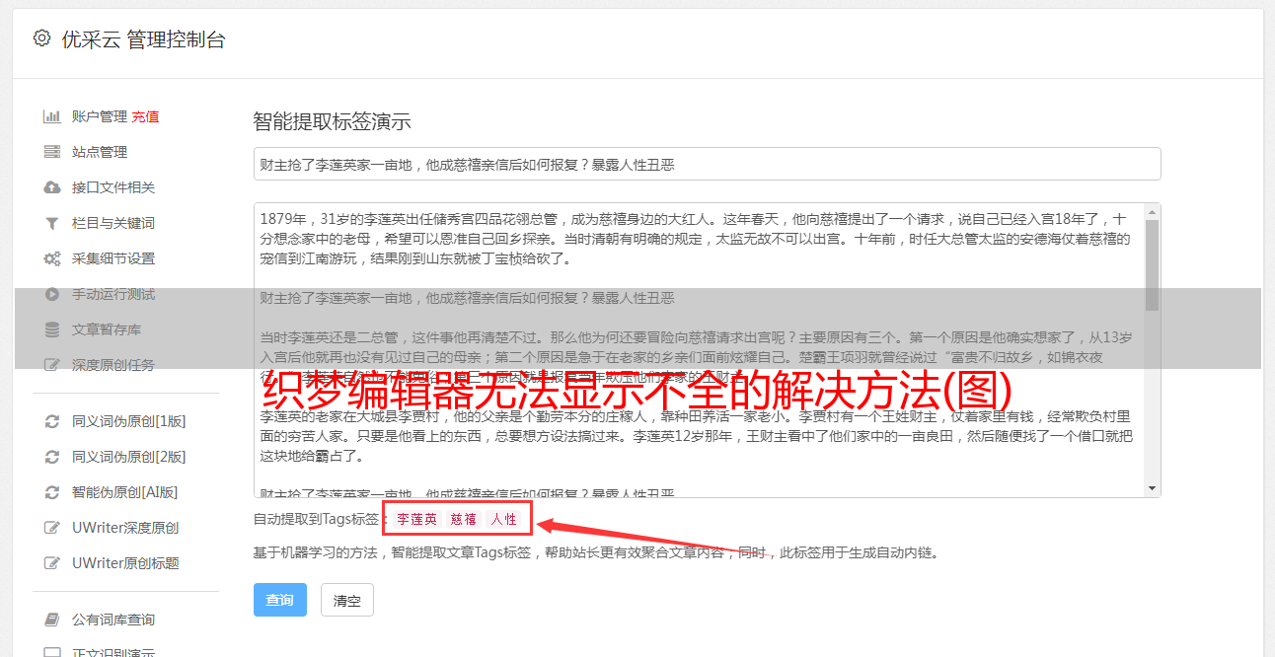Open 站点管理 in the sidebar

click(x=100, y=152)
